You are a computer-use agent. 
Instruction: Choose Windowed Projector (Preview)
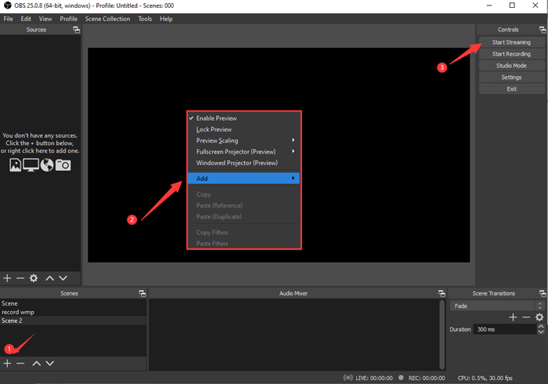point(236,163)
